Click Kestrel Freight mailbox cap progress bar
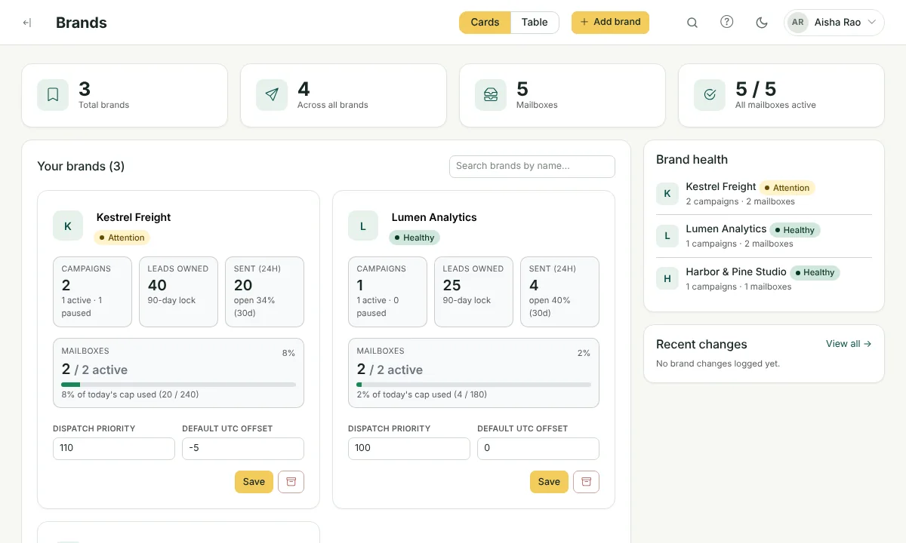This screenshot has height=543, width=906. point(178,385)
